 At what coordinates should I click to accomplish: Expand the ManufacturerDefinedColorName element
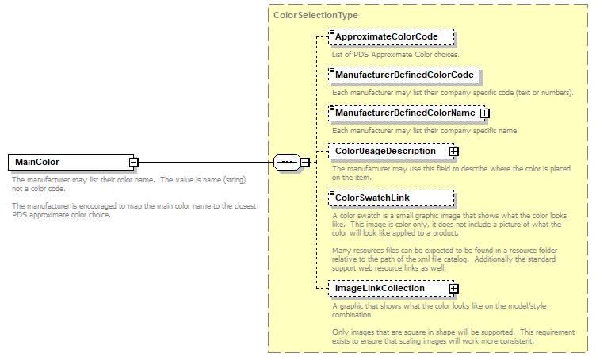pyautogui.click(x=485, y=113)
